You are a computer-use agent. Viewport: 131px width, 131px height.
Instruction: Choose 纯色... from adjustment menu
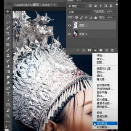tap(101, 56)
